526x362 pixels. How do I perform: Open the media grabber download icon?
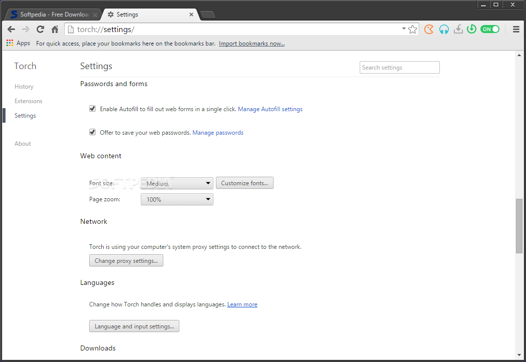pos(458,30)
